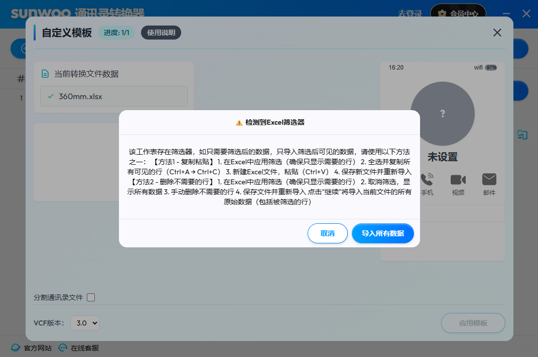Viewport: 538px width, 357px height.
Task: Close the 自定义模板 dialog
Action: tap(497, 33)
